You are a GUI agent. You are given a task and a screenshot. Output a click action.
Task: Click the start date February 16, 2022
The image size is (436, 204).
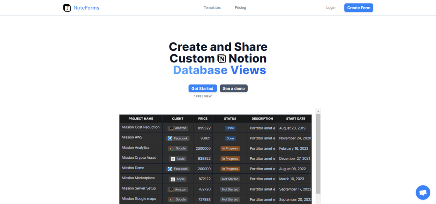pyautogui.click(x=294, y=148)
